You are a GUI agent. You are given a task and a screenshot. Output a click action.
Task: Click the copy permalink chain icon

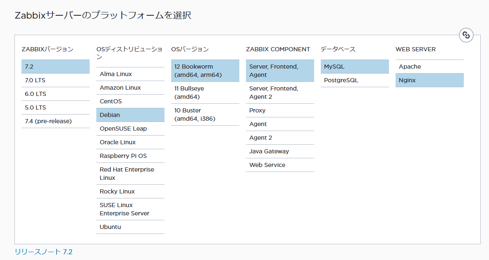point(466,35)
